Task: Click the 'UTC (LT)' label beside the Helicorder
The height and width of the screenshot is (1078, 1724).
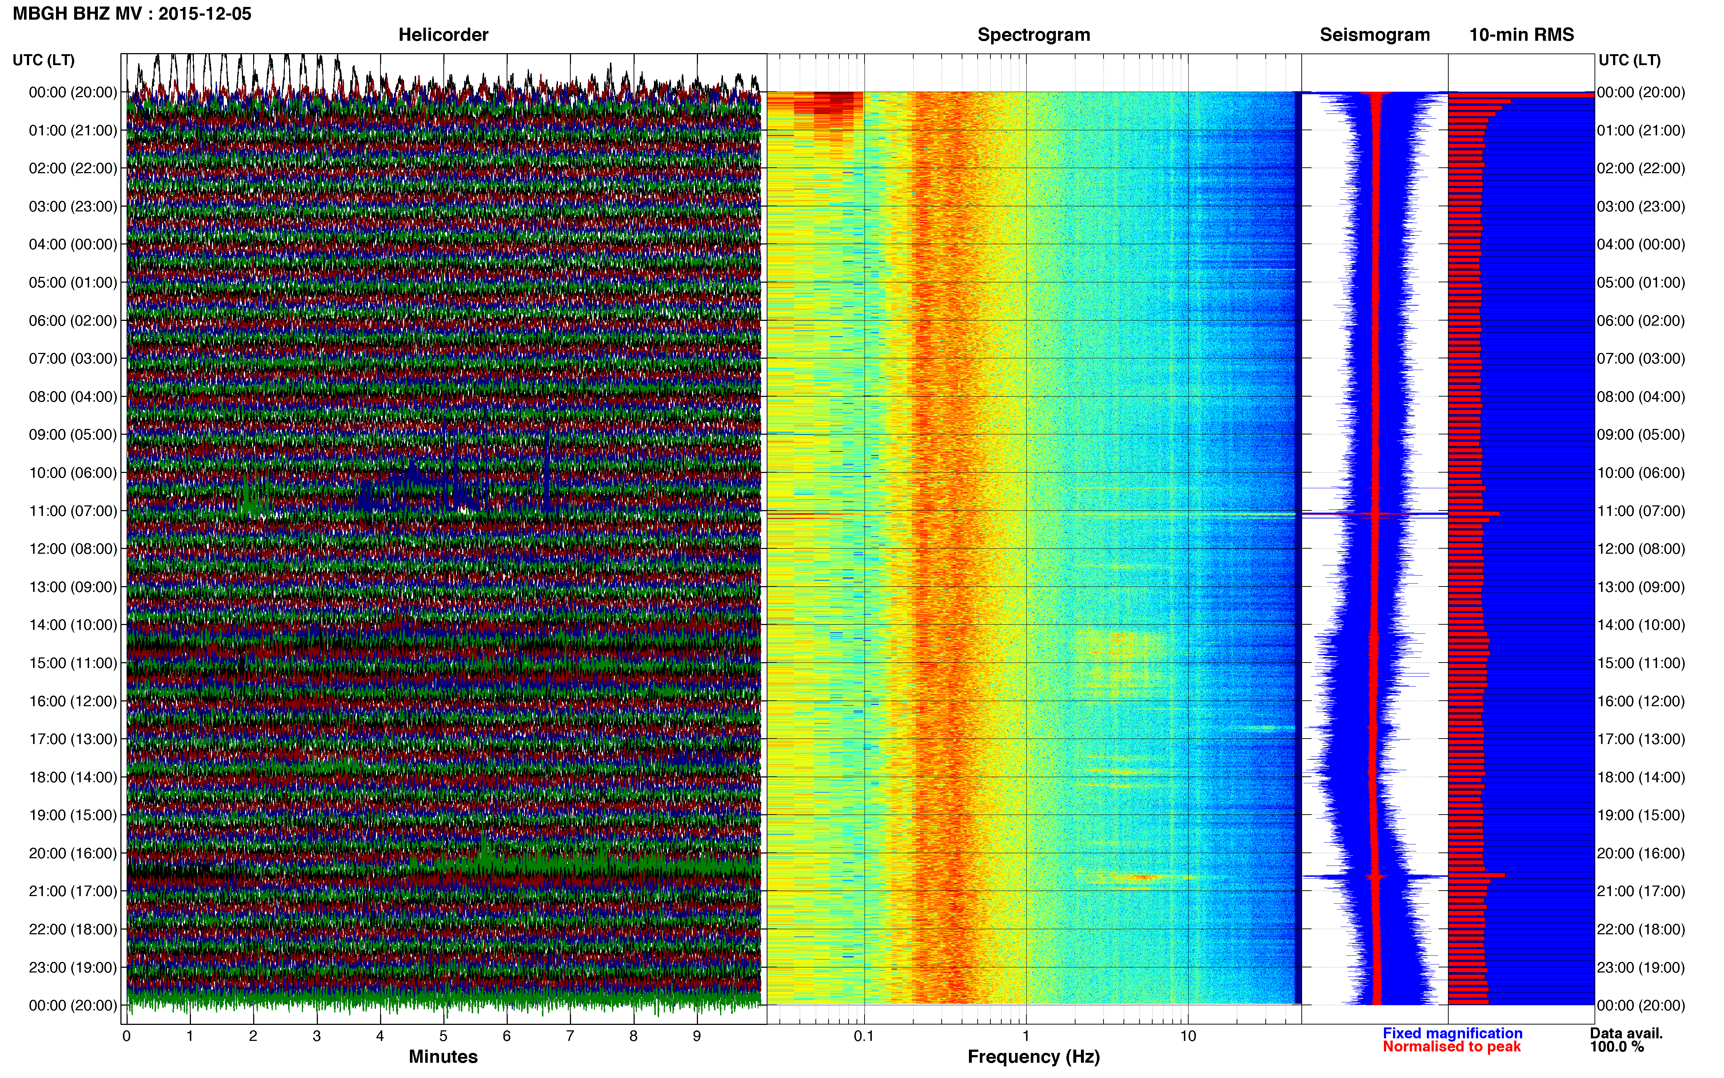Action: click(44, 60)
